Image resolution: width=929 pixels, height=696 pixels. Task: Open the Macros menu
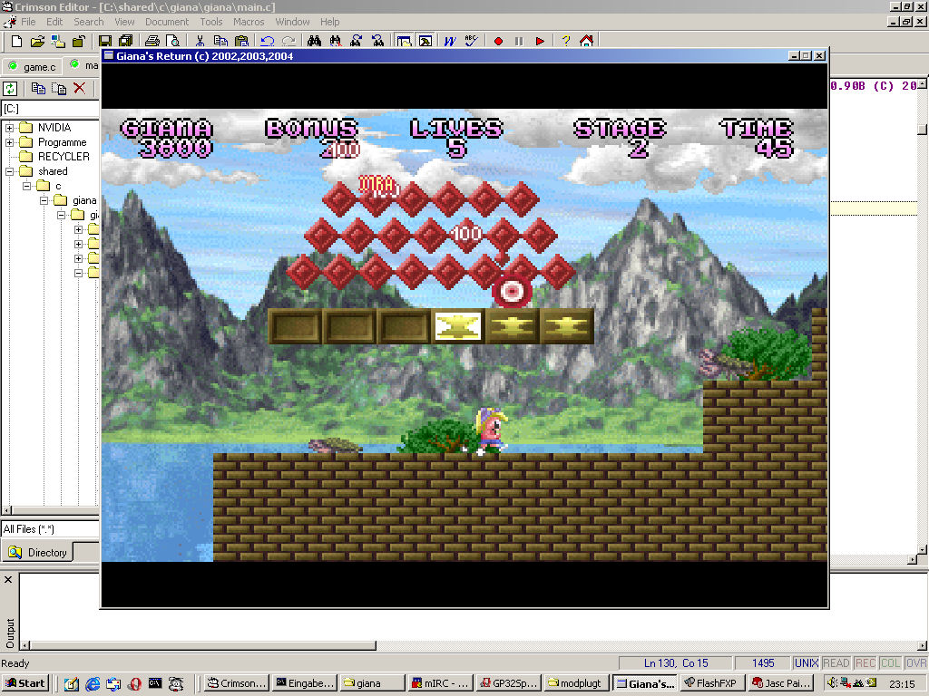pyautogui.click(x=249, y=22)
